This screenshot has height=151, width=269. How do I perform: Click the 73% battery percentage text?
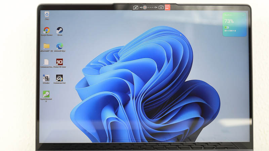(229, 21)
